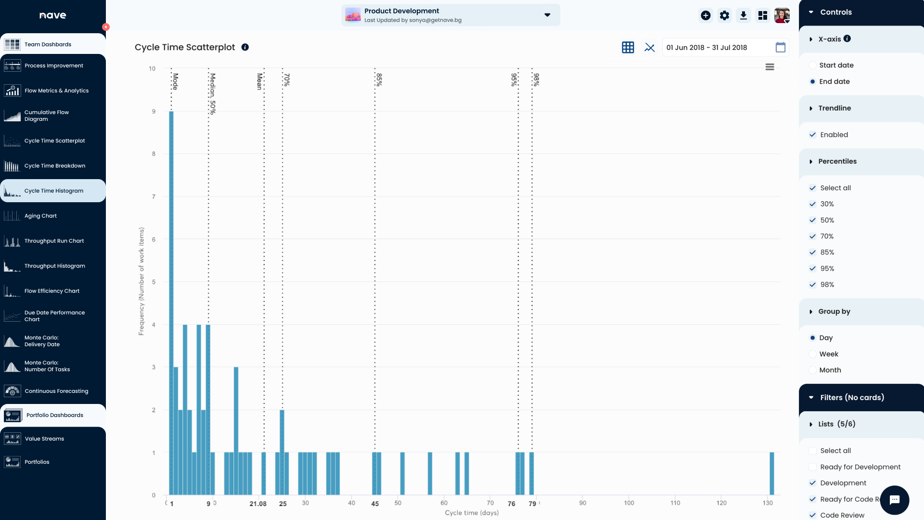The width and height of the screenshot is (924, 520).
Task: Click info icon next to chart title
Action: pos(245,47)
